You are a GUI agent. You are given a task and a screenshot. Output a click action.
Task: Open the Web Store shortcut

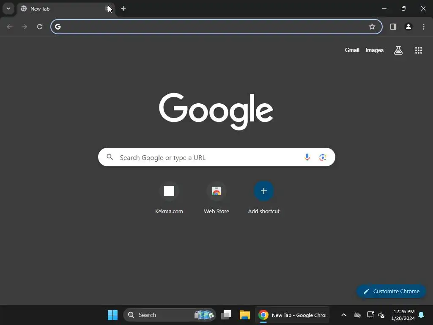pos(216,198)
